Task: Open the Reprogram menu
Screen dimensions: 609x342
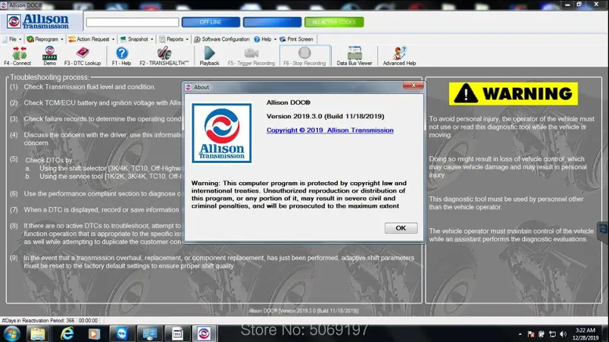Action: pos(46,39)
